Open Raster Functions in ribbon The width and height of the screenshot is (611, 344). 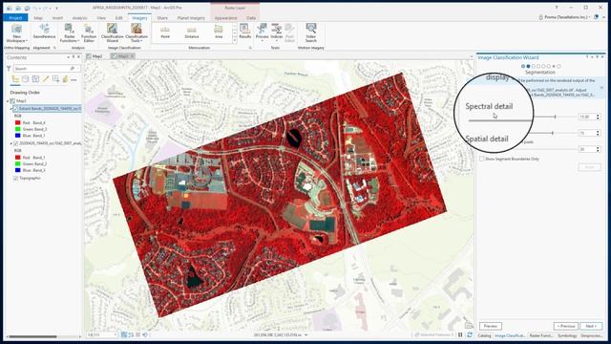[x=69, y=33]
